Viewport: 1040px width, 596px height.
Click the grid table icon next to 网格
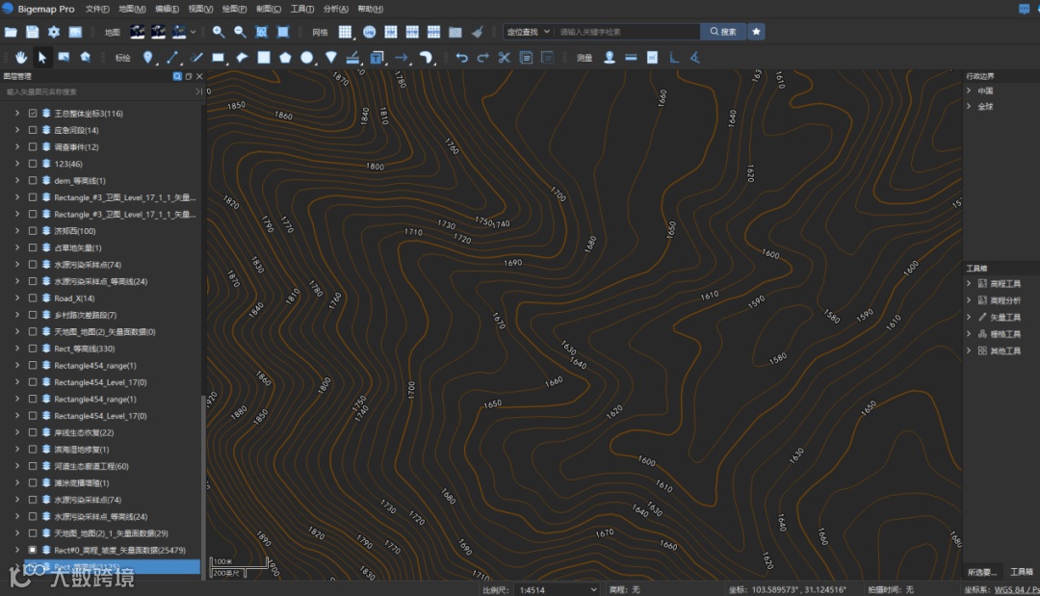click(x=345, y=32)
